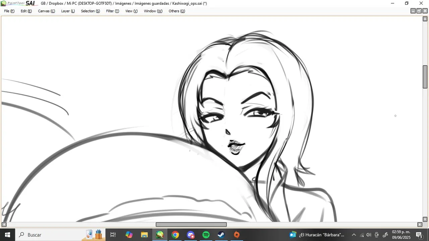Screen dimensions: 429x241
Task: Open Spotify from the taskbar
Action: click(x=206, y=235)
